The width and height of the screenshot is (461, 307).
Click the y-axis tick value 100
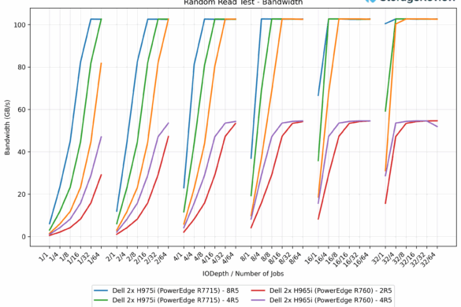[20, 24]
